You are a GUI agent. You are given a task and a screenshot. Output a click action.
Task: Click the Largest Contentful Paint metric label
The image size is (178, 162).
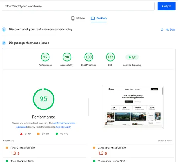[x=112, y=148]
